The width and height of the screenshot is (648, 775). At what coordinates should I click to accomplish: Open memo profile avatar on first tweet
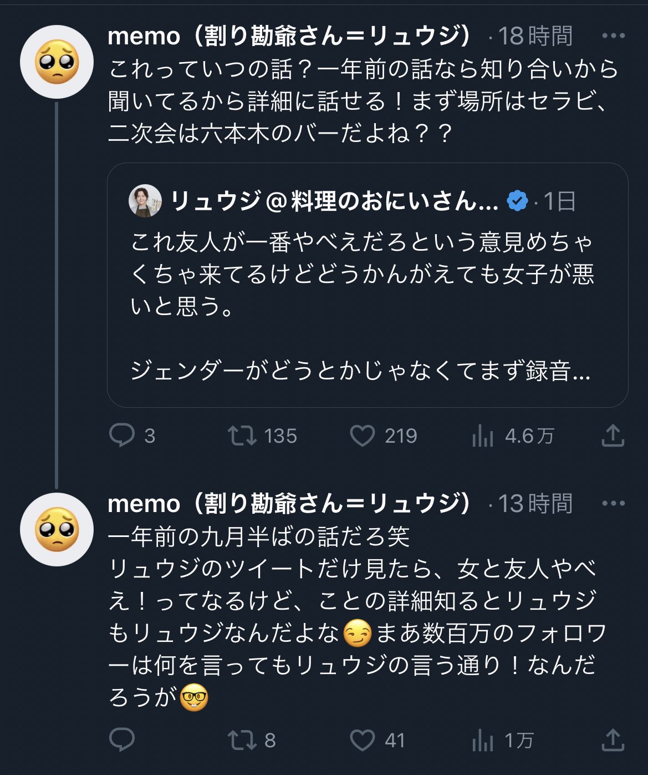pyautogui.click(x=57, y=62)
